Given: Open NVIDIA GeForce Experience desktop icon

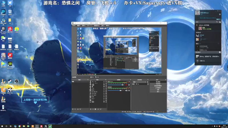Looking at the screenshot, I should [10, 65].
